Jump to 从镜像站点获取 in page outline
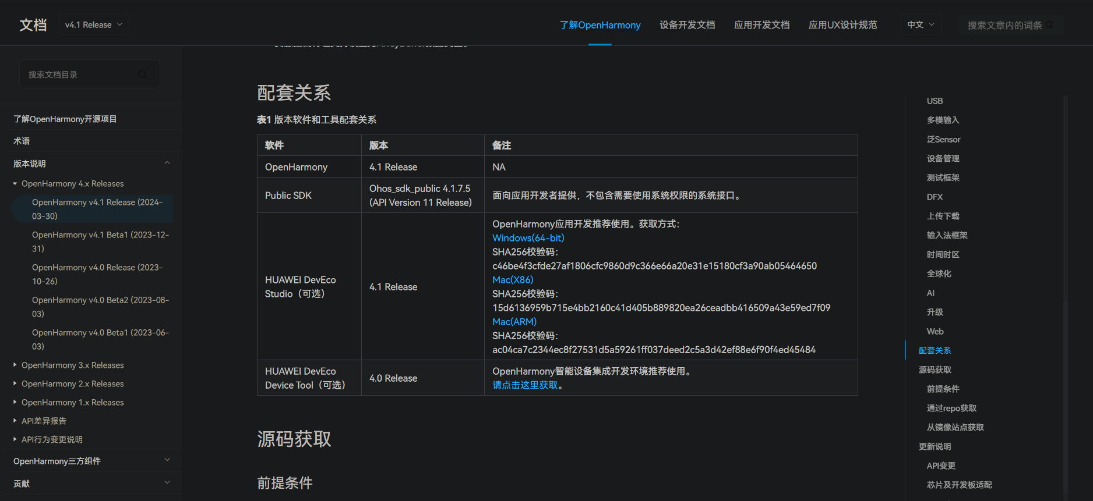Image resolution: width=1093 pixels, height=501 pixels. point(955,427)
